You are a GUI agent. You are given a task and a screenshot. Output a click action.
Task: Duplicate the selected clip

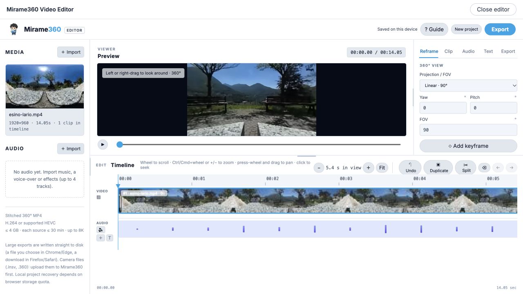[439, 167]
